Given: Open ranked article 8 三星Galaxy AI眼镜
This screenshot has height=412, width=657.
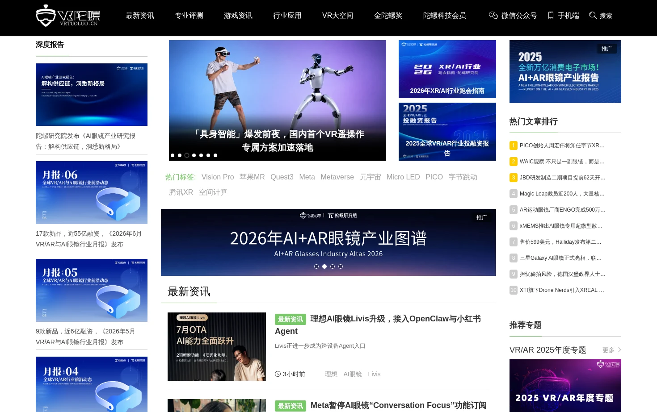Looking at the screenshot, I should (x=560, y=258).
